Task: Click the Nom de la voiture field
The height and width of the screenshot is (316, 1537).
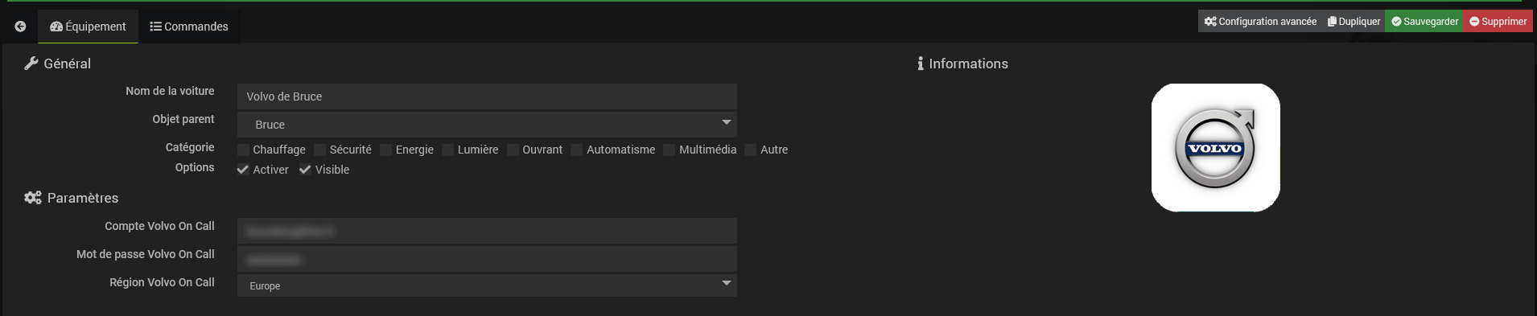Action: (x=487, y=96)
